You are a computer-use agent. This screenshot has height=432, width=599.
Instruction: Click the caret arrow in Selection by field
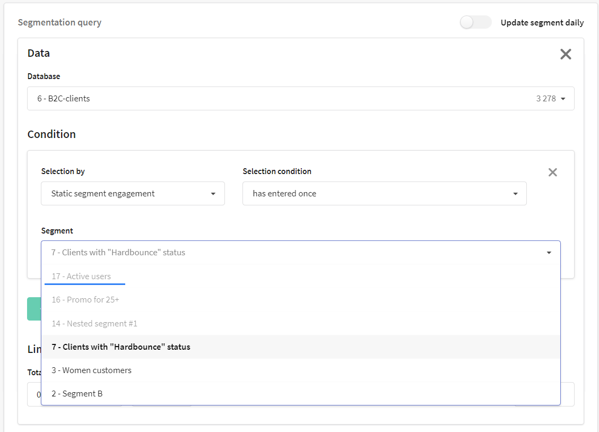[213, 194]
